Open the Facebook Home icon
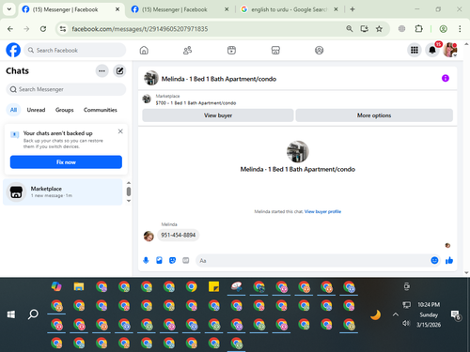The width and height of the screenshot is (470, 352). (x=144, y=50)
